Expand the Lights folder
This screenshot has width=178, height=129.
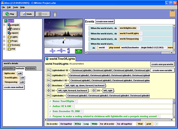coord(4,37)
